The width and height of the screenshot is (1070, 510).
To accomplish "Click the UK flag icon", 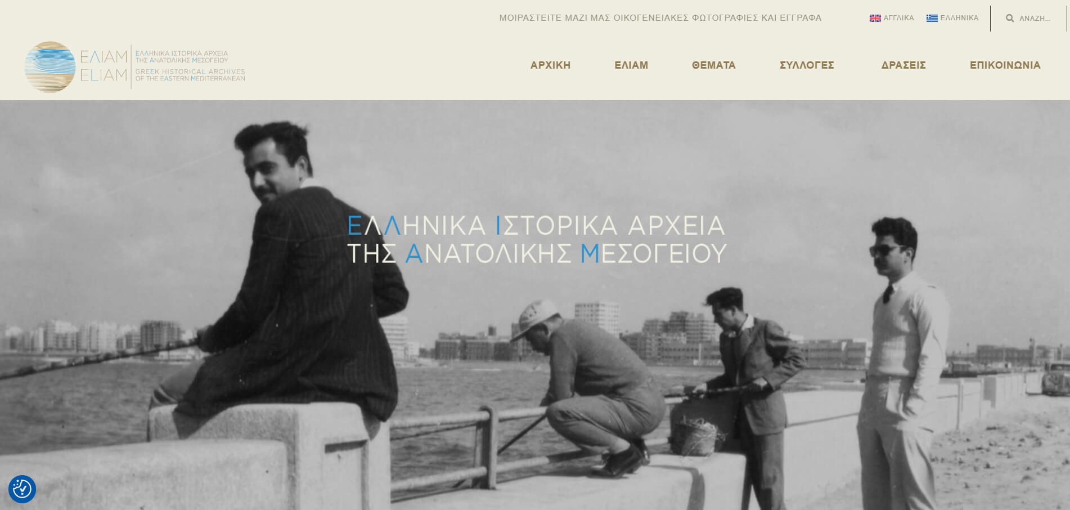I will (x=875, y=18).
